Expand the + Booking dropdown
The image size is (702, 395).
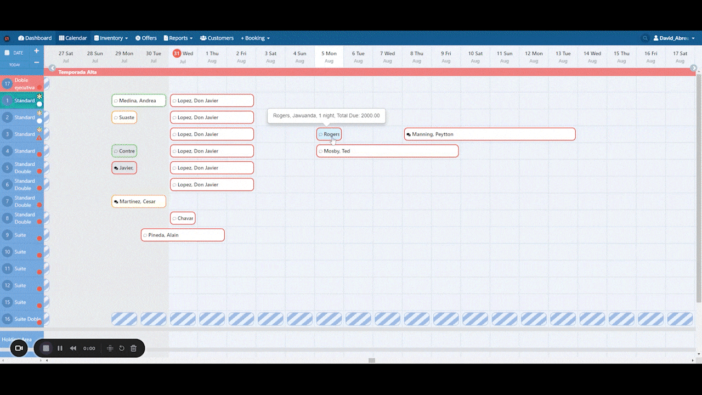(256, 38)
